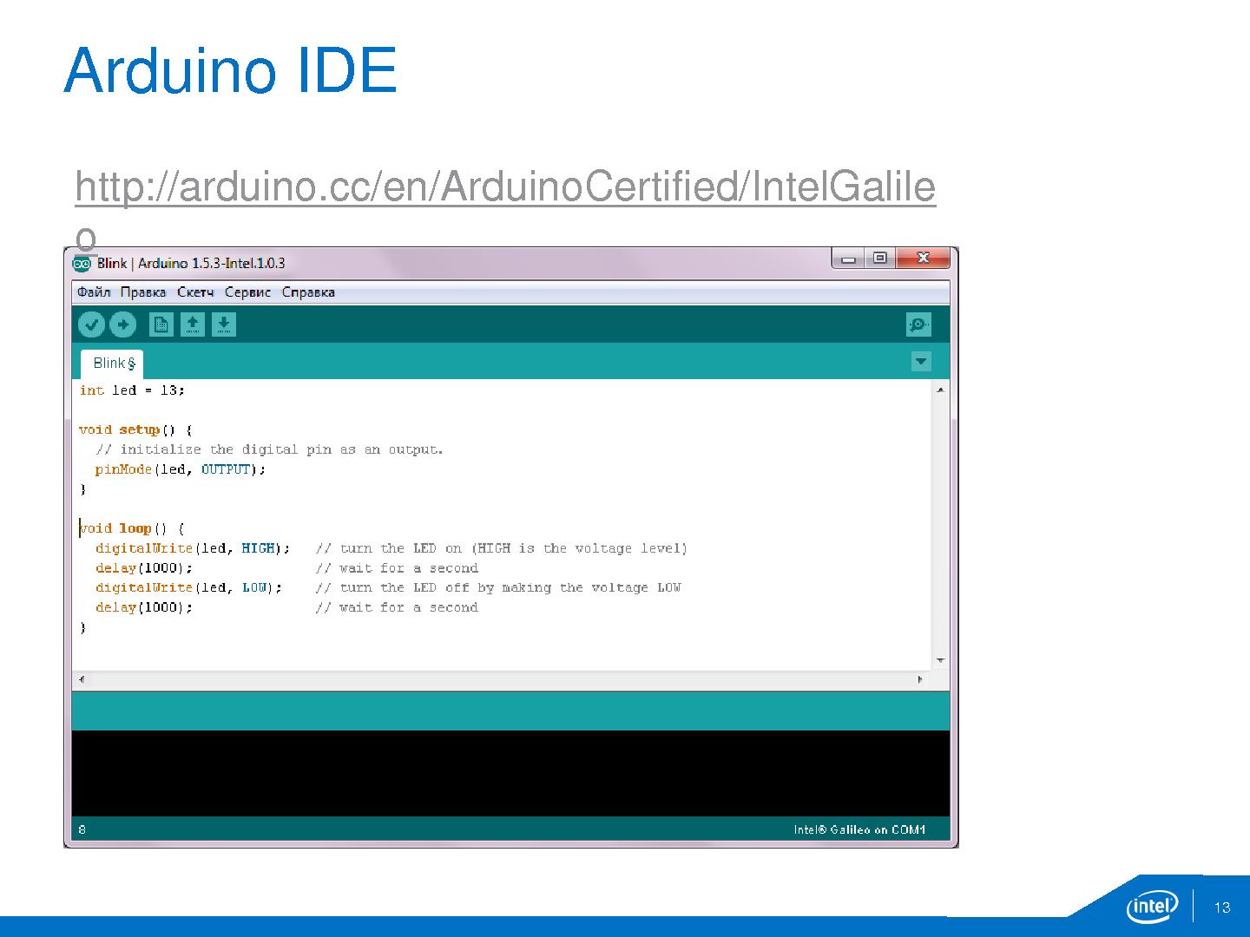Screen dimensions: 1250x937
Task: Open the Файл menu
Action: 94,292
